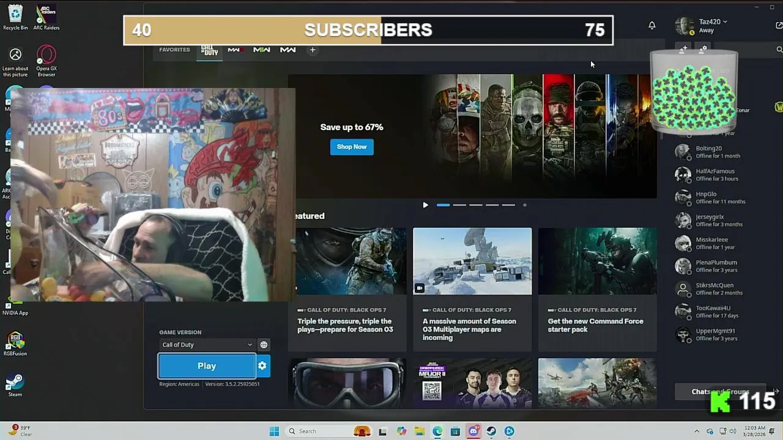Viewport: 783px width, 440px height.
Task: Click the Learn about this picture icon
Action: click(15, 62)
